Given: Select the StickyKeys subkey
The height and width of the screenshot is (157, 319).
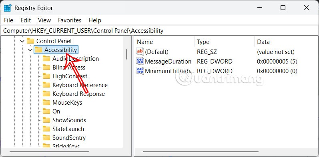Looking at the screenshot, I should 66,145.
